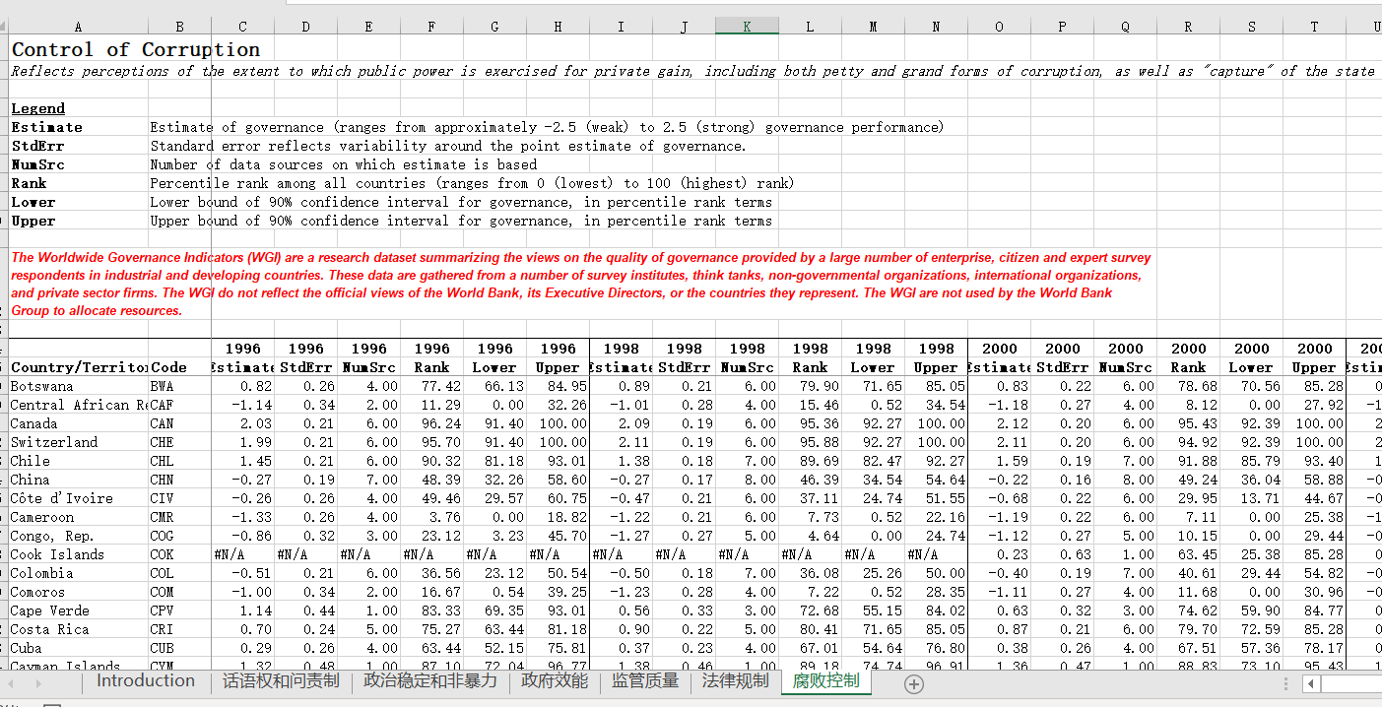Select the red Worldwide Governance Indicators disclaimer text
This screenshot has height=707, width=1382.
581,284
